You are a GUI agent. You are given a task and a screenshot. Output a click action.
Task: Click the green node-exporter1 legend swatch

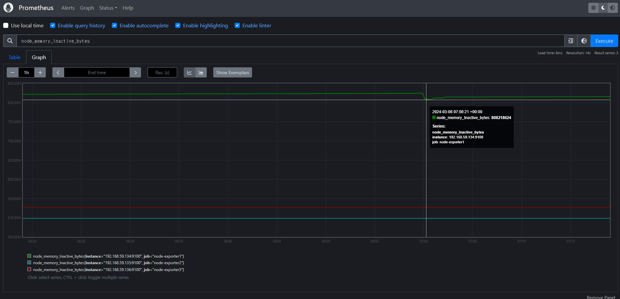29,256
